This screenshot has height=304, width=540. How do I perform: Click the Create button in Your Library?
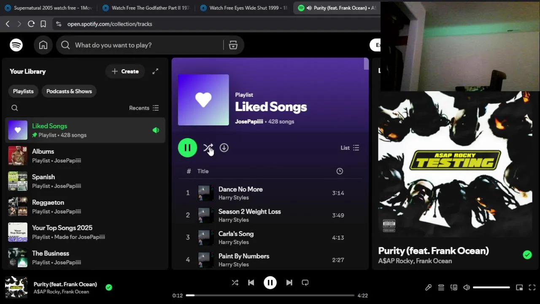point(125,71)
